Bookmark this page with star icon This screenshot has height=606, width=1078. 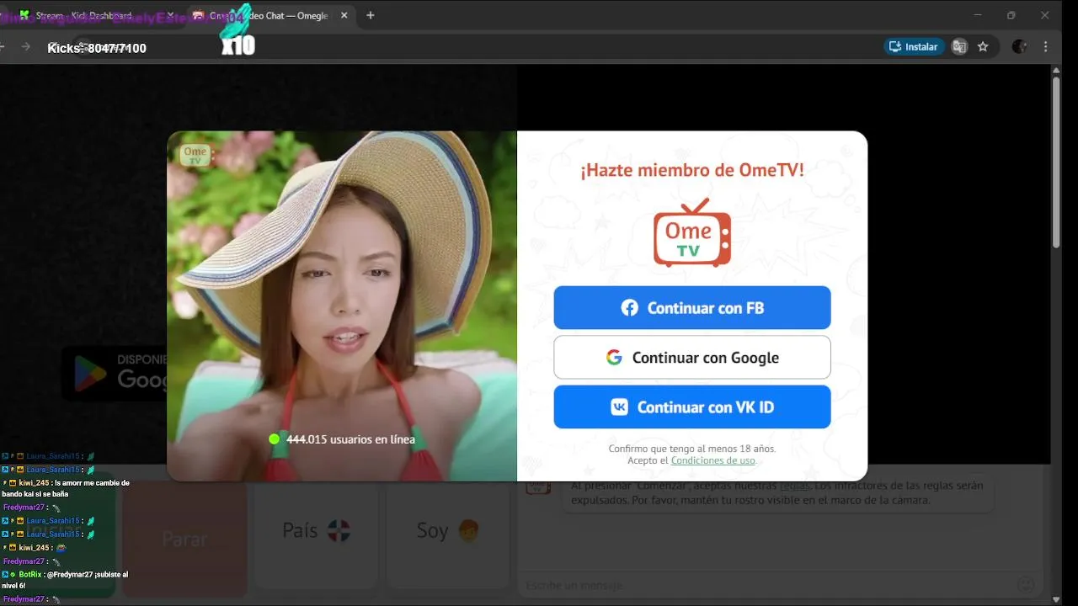tap(983, 47)
